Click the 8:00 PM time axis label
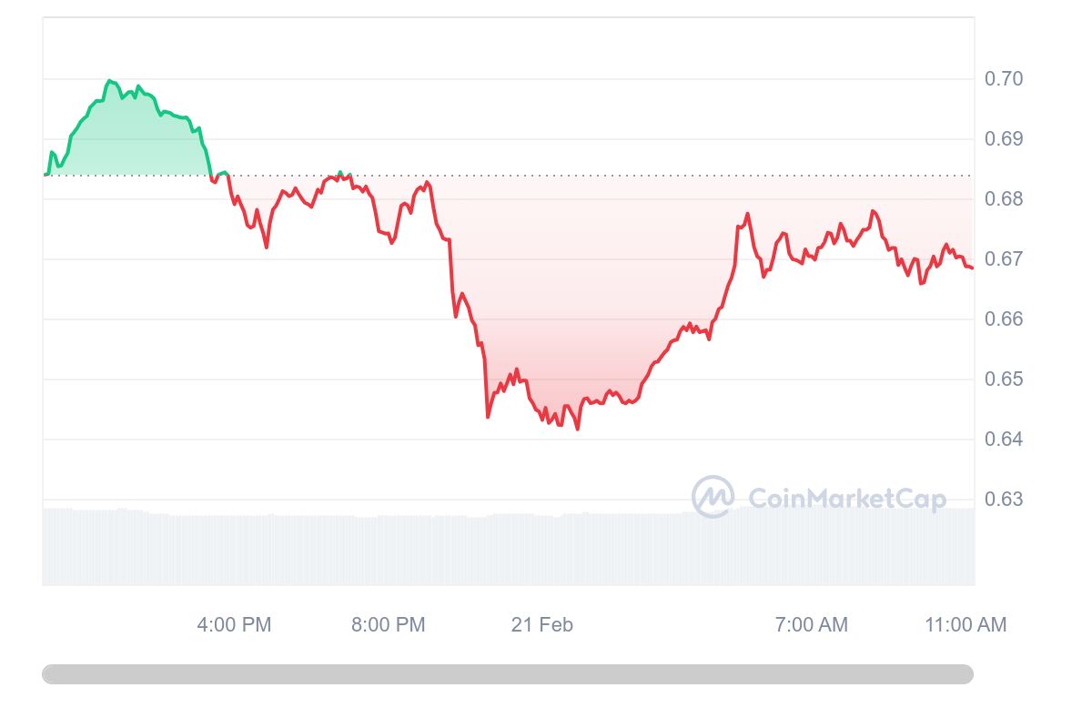1092x728 pixels. click(388, 625)
